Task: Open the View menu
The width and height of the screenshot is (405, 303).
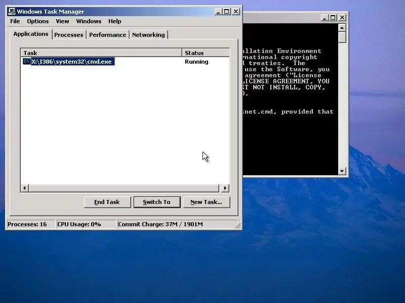Action: tap(62, 21)
